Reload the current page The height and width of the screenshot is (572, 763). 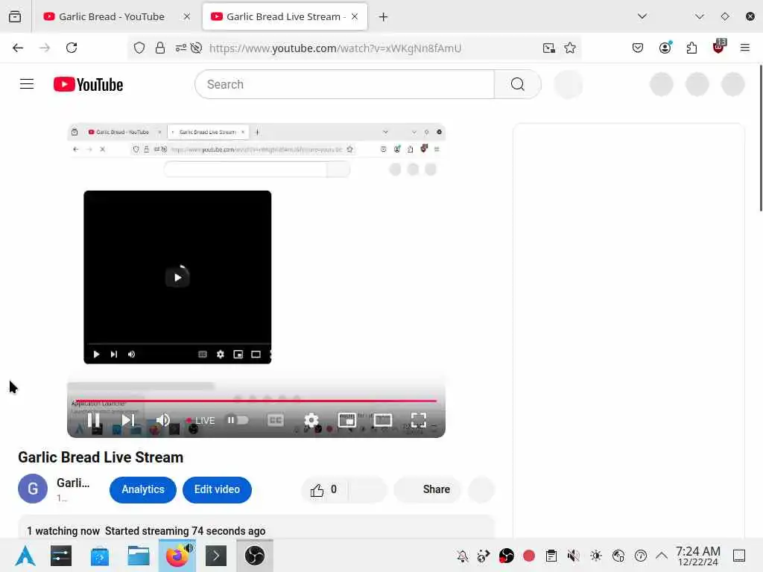click(x=72, y=48)
